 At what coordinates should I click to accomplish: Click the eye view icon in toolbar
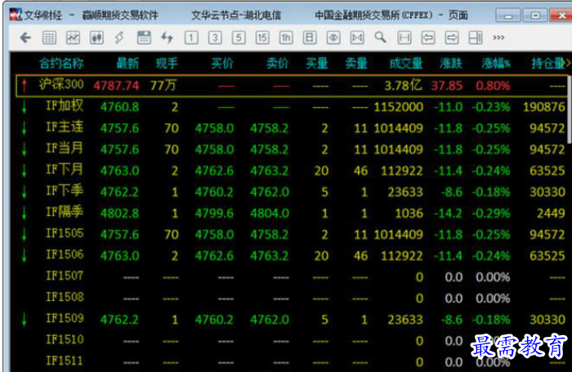[333, 38]
